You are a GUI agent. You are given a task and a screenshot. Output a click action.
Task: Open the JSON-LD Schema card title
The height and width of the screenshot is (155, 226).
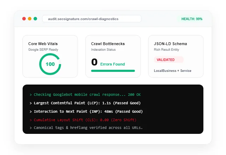170,44
